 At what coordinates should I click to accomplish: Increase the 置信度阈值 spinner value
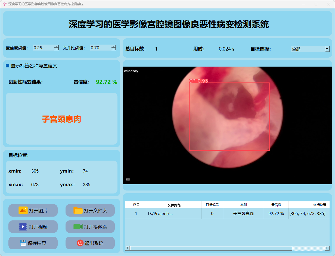[x=56, y=46]
